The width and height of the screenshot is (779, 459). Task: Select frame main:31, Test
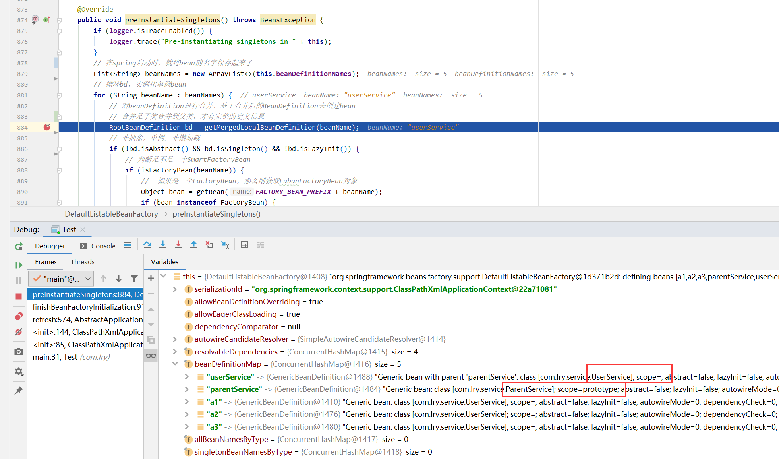[x=85, y=357]
